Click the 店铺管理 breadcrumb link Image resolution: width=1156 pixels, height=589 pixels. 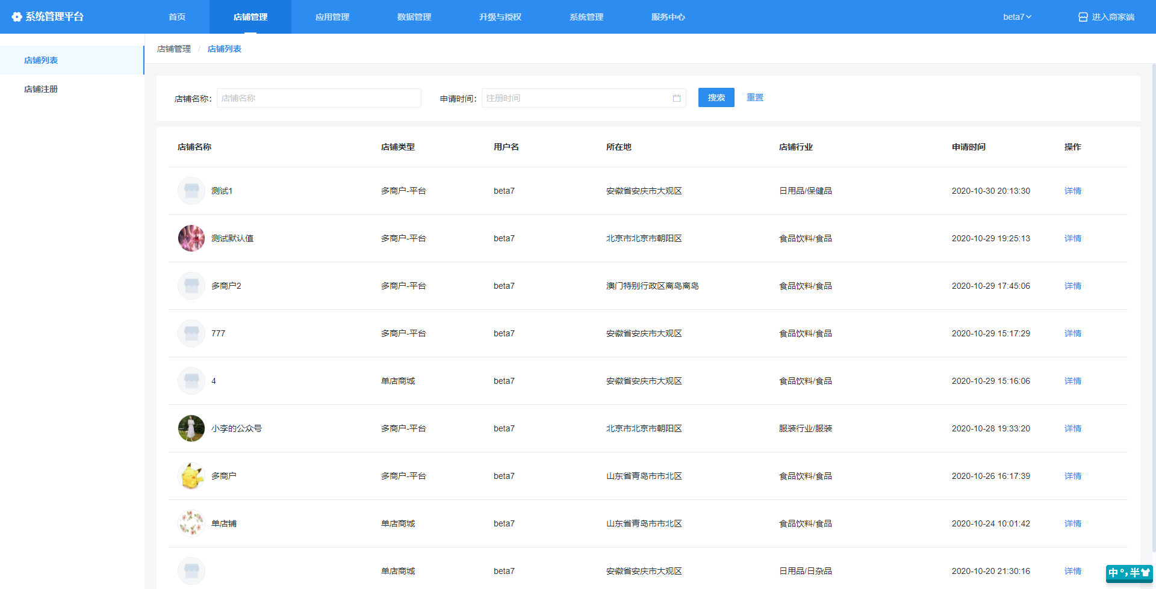pos(174,49)
